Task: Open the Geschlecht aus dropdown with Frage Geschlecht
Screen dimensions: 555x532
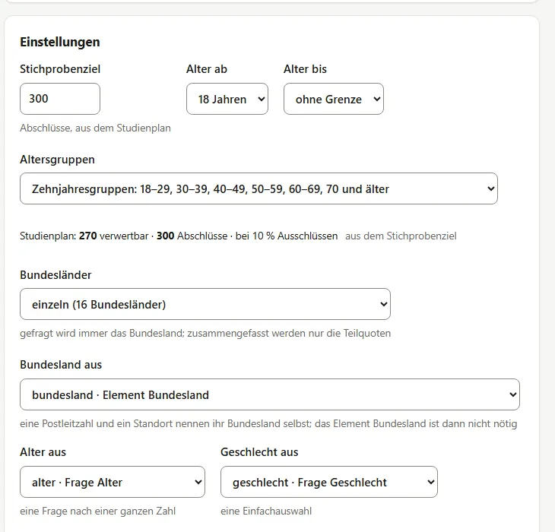Action: 329,482
